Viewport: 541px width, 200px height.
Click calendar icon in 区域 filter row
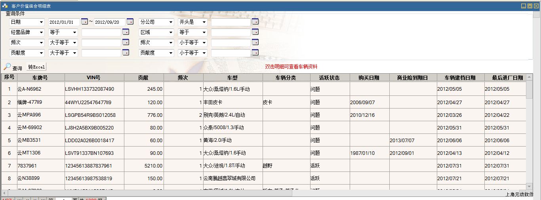(x=255, y=32)
